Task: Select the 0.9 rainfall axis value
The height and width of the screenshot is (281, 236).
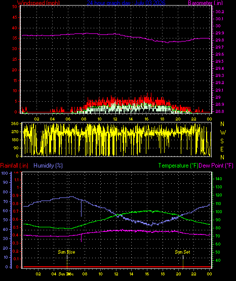Action: (x=16, y=195)
